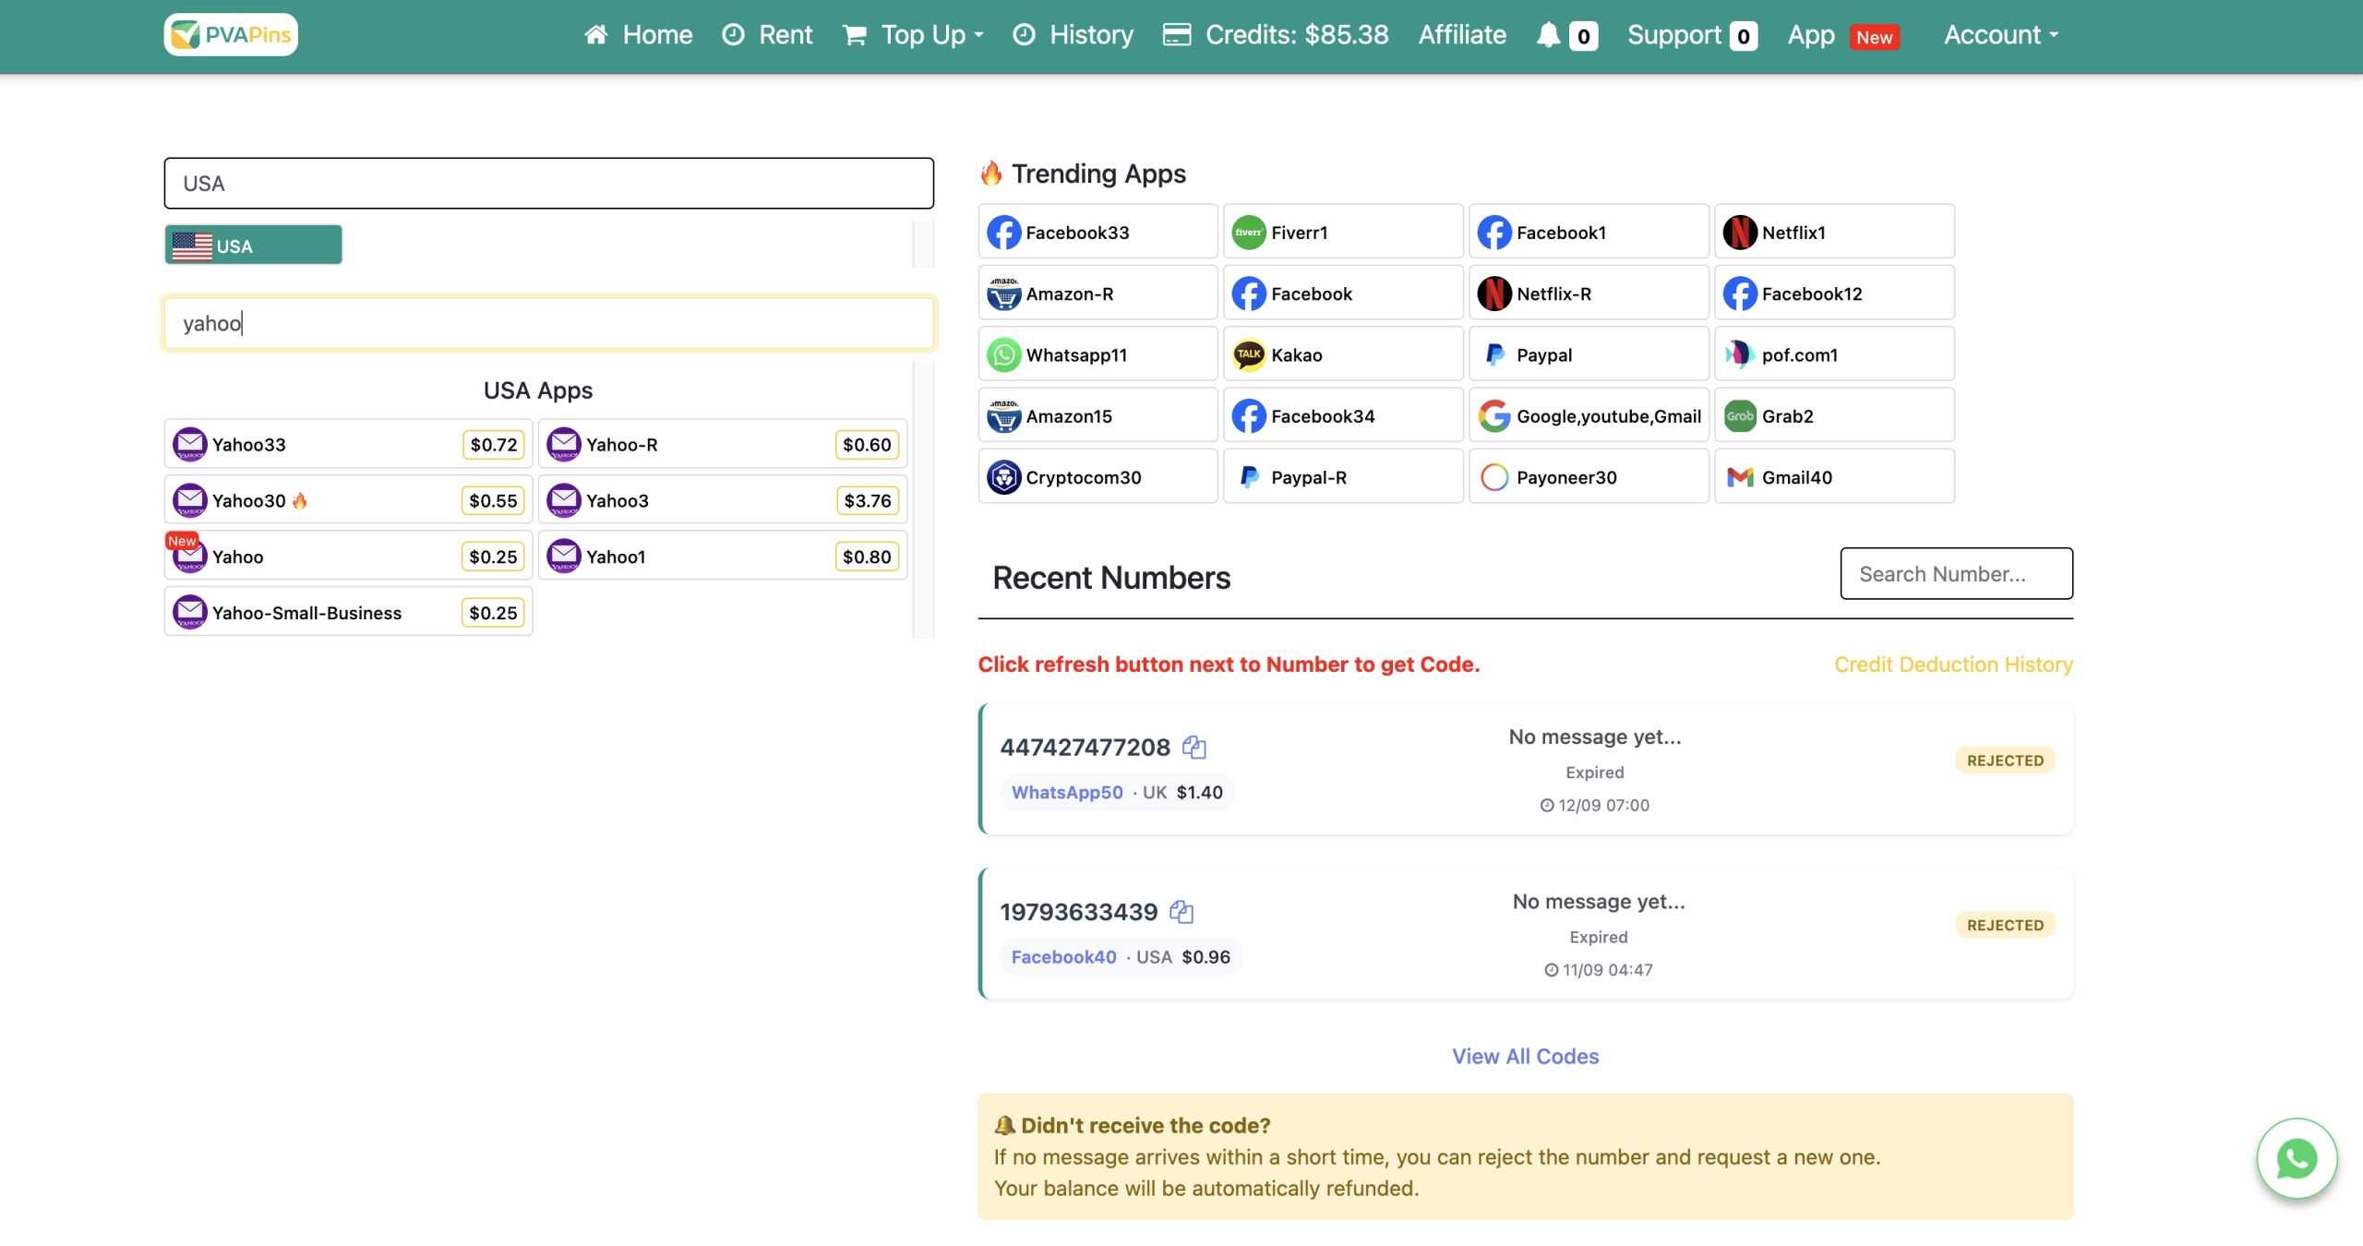The width and height of the screenshot is (2363, 1246).
Task: Open the WhatsApp50 service link
Action: (x=1067, y=792)
